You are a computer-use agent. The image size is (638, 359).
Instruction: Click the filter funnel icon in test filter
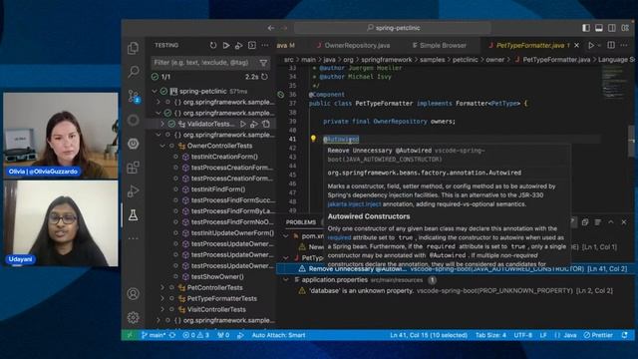pyautogui.click(x=263, y=63)
